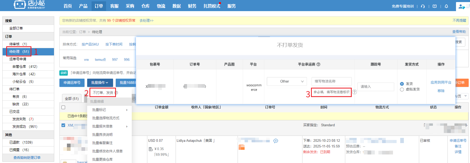This screenshot has height=163, width=470.
Task: Click the notification bell icon
Action: (x=446, y=6)
